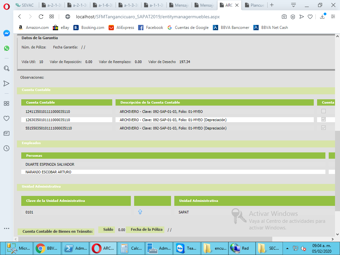Toggle checkbox for account 551550350101111000035110
Viewport: 340px width, 255px height.
tap(323, 128)
